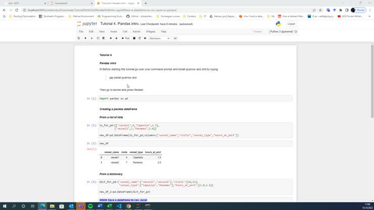This screenshot has width=374, height=210.
Task: Select the new_df code cell
Action: point(195,143)
